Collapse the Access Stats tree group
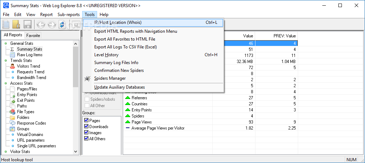This screenshot has height=163, width=365. tap(6, 83)
